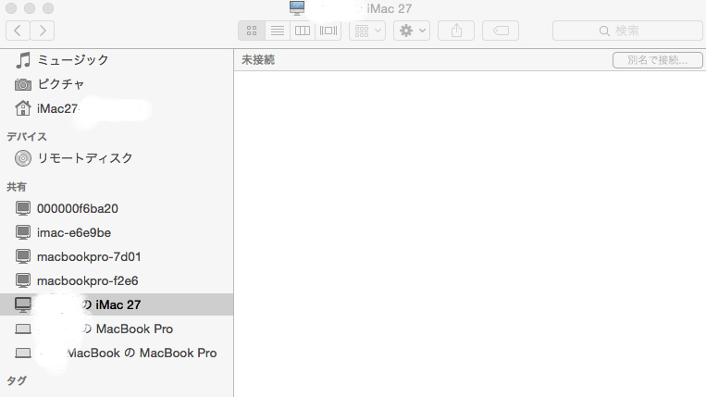The image size is (706, 397).
Task: Click the music note icon
Action: [23, 60]
